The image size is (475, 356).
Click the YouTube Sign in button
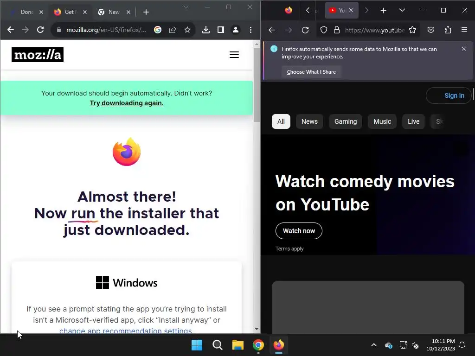click(x=449, y=95)
